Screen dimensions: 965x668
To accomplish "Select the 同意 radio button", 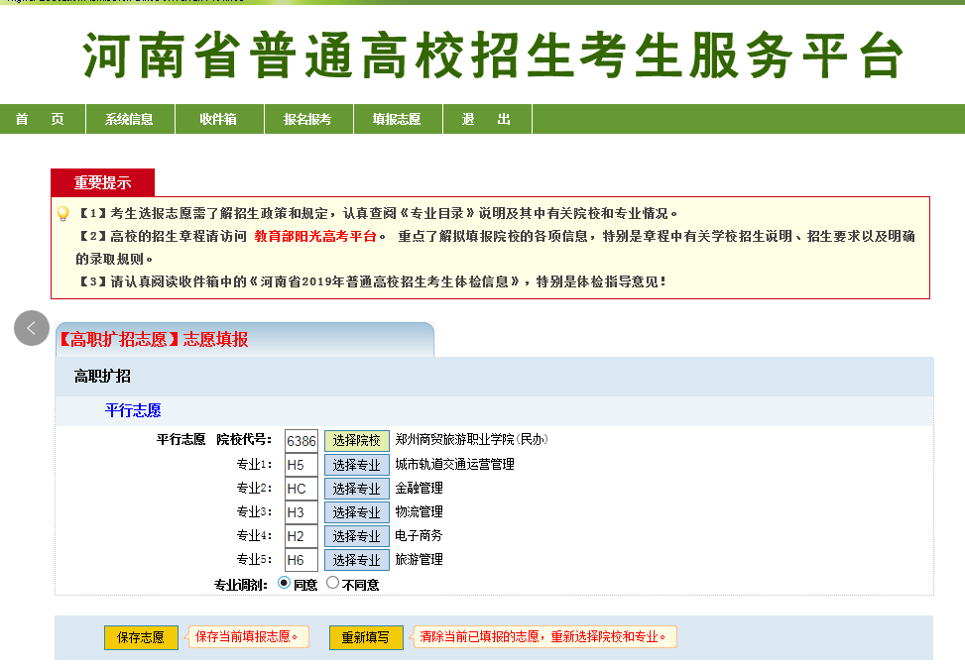I will pos(285,583).
